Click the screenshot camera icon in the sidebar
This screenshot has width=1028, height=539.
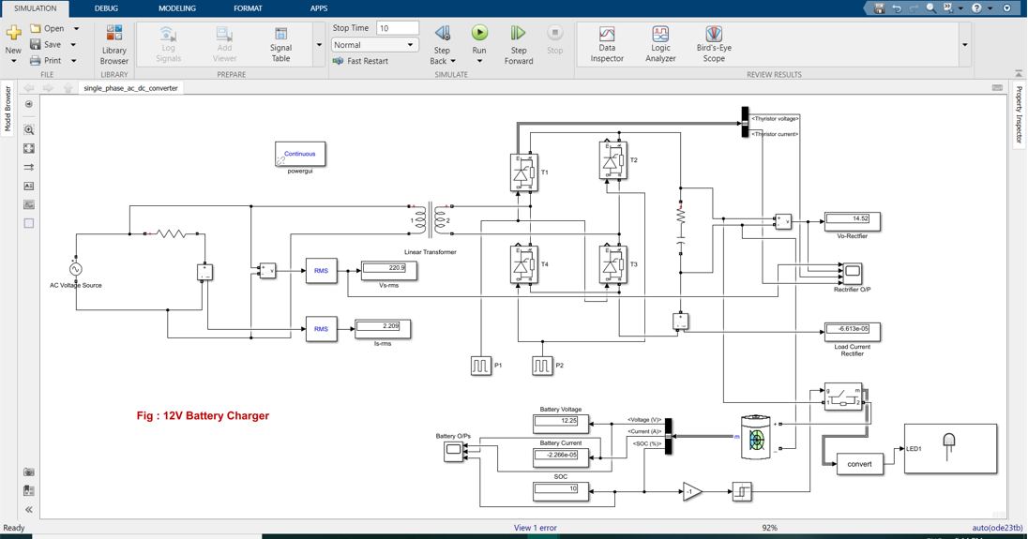(x=29, y=472)
